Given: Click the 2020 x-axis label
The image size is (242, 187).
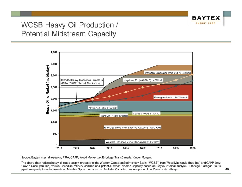Looking at the screenshot, I should pos(192,148).
